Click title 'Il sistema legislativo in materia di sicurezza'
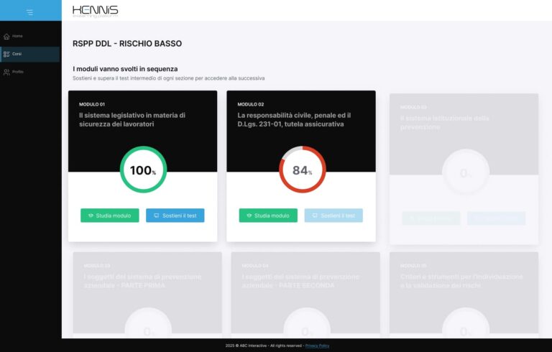This screenshot has width=552, height=352. click(x=132, y=120)
